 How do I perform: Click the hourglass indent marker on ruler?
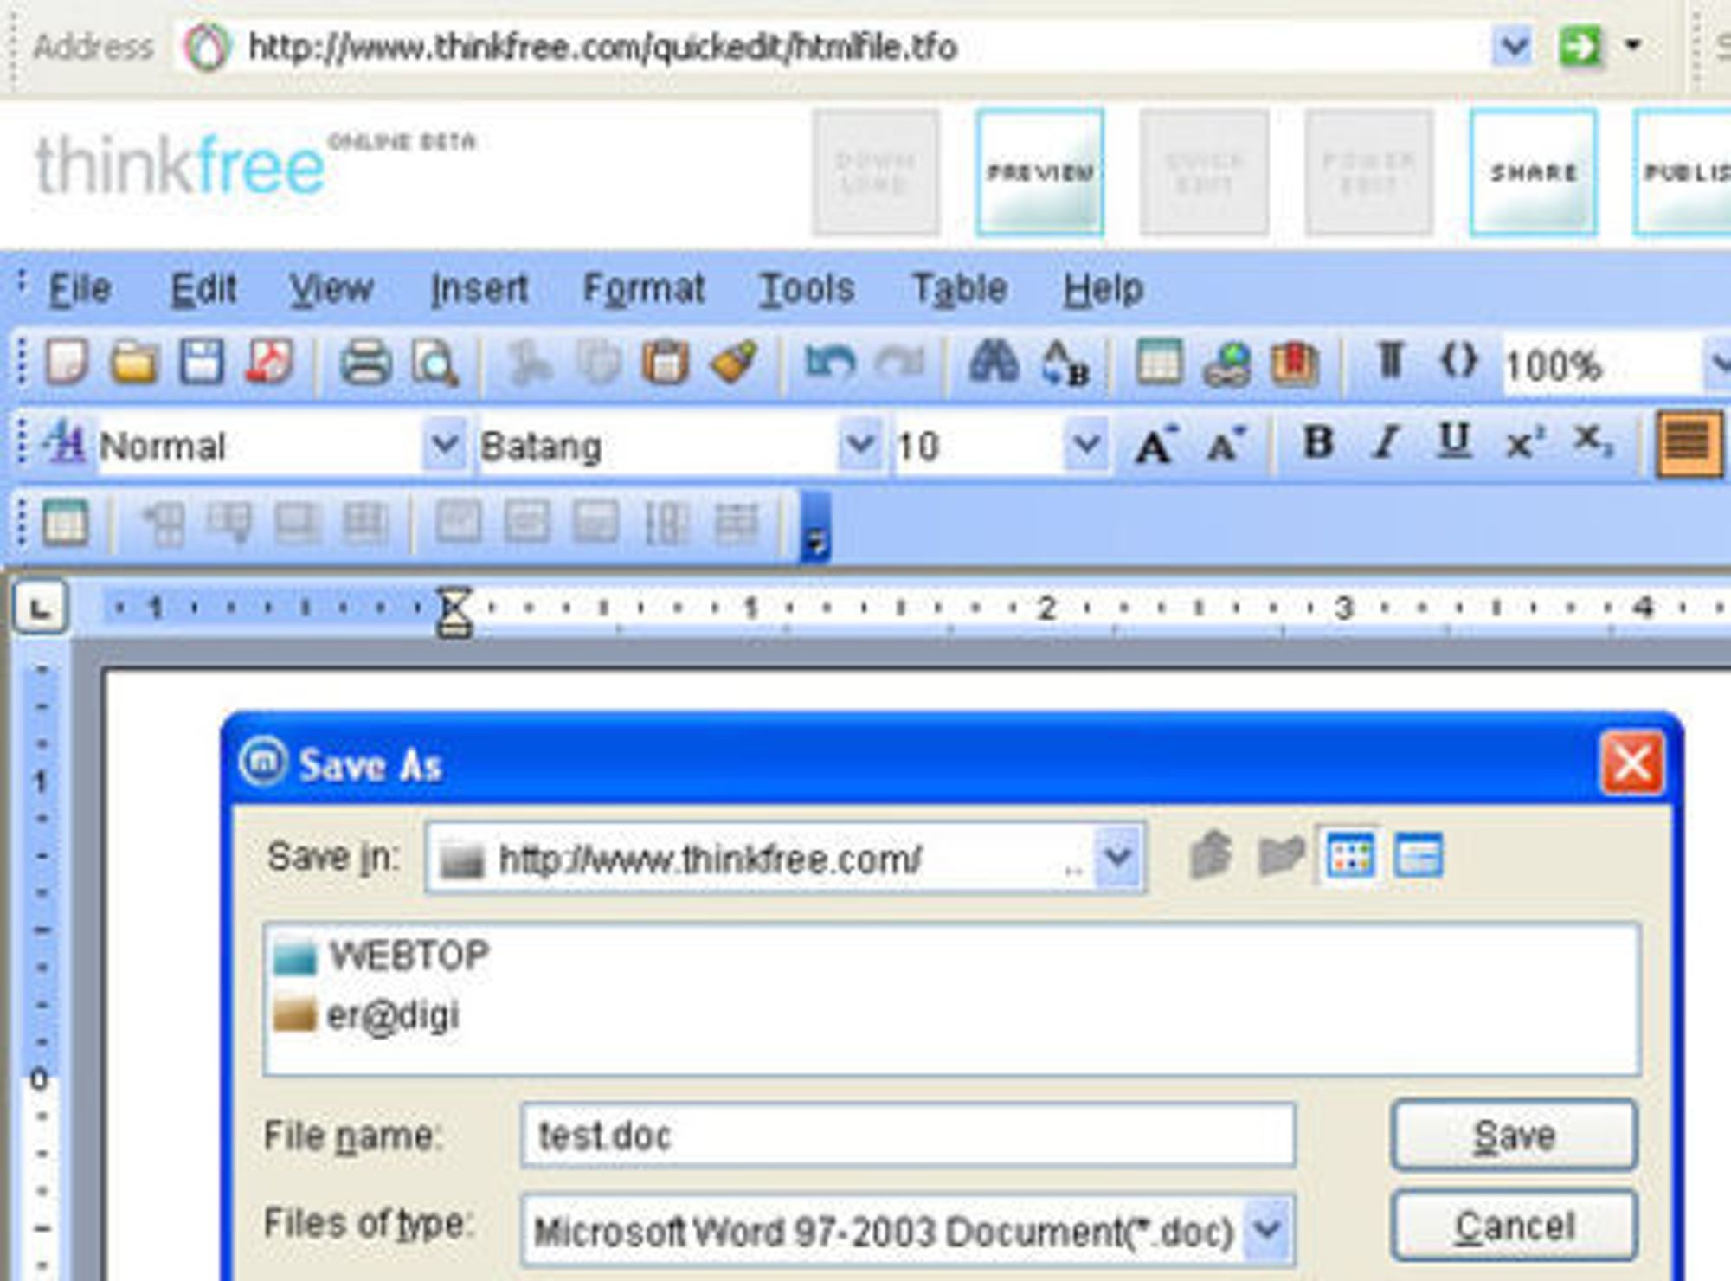pyautogui.click(x=454, y=611)
